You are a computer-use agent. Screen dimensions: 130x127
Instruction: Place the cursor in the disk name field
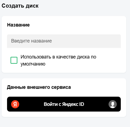tap(64, 41)
